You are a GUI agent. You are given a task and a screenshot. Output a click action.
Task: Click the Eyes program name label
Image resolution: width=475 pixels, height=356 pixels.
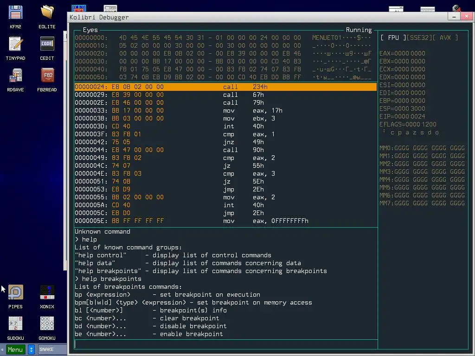(90, 30)
